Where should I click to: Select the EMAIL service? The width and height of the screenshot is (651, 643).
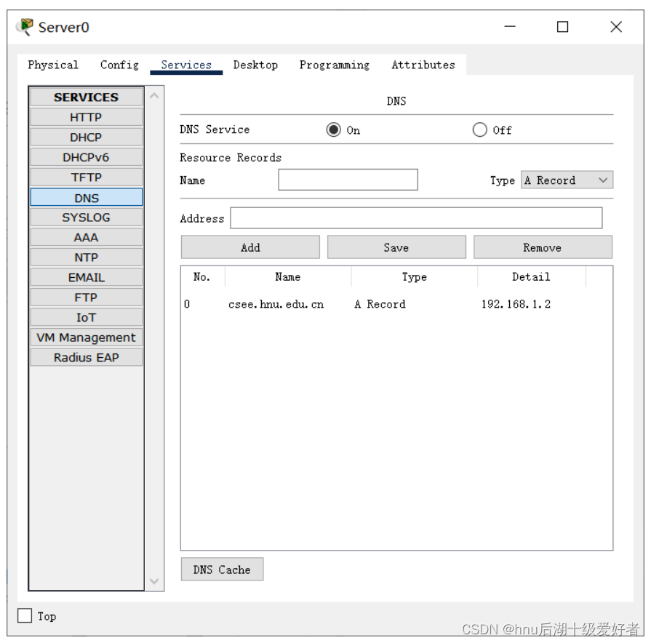87,277
